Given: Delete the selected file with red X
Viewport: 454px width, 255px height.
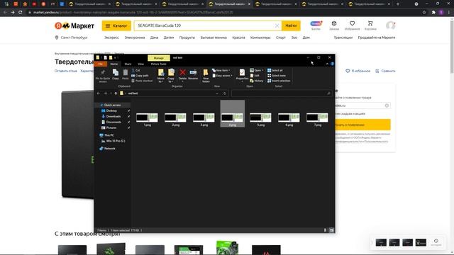Looking at the screenshot, I should click(x=182, y=75).
